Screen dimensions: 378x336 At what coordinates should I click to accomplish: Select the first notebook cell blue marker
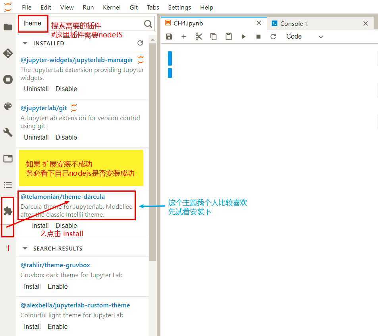(170, 58)
